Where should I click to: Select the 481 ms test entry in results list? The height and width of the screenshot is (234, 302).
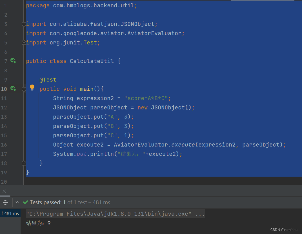pyautogui.click(x=10, y=213)
